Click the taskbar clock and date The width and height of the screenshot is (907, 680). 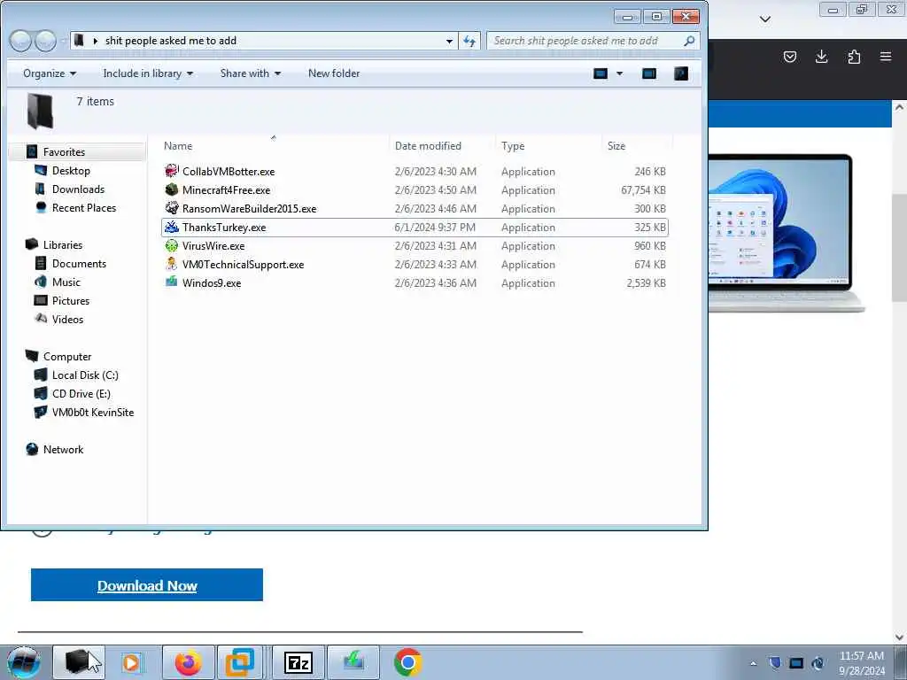pos(861,663)
